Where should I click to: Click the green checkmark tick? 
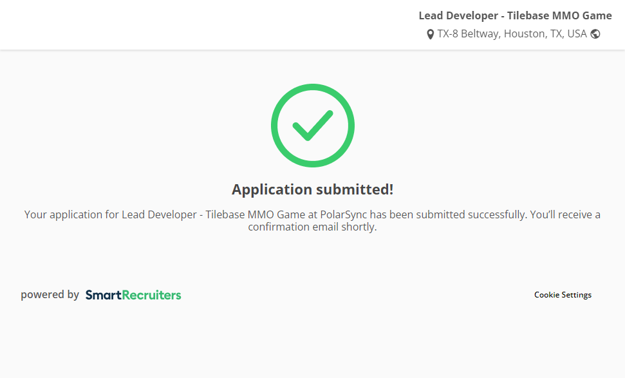tap(312, 126)
